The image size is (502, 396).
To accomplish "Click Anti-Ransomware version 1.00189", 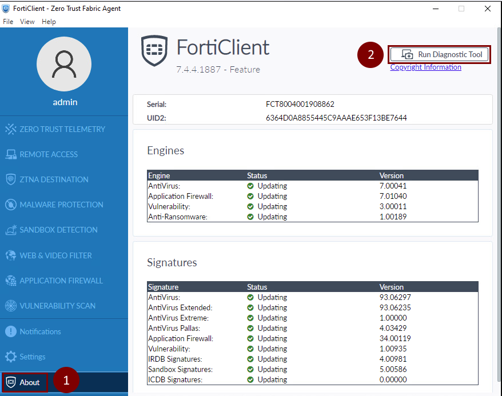I will (x=393, y=217).
